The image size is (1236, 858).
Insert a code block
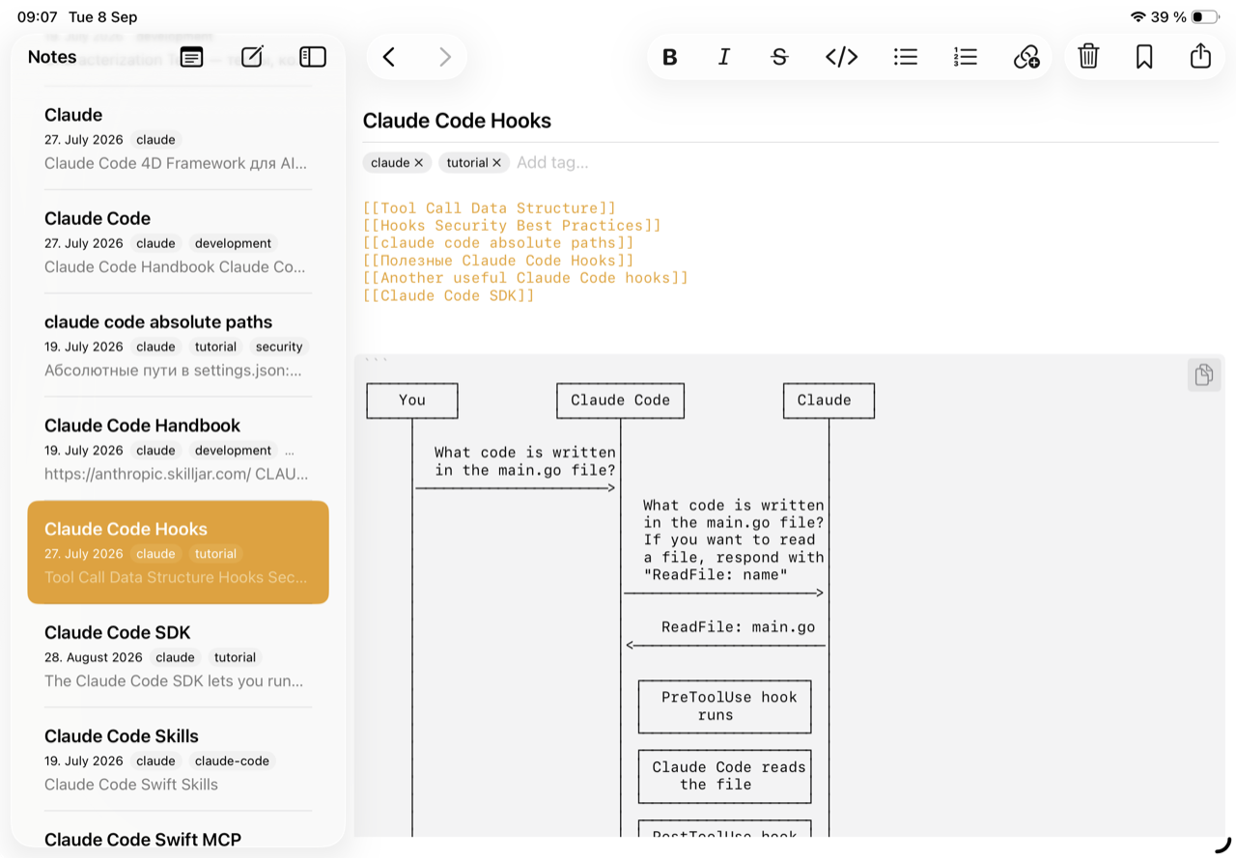pos(842,57)
